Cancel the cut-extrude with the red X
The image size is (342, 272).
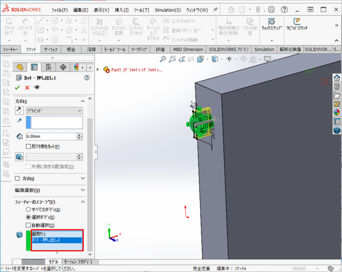(27, 87)
